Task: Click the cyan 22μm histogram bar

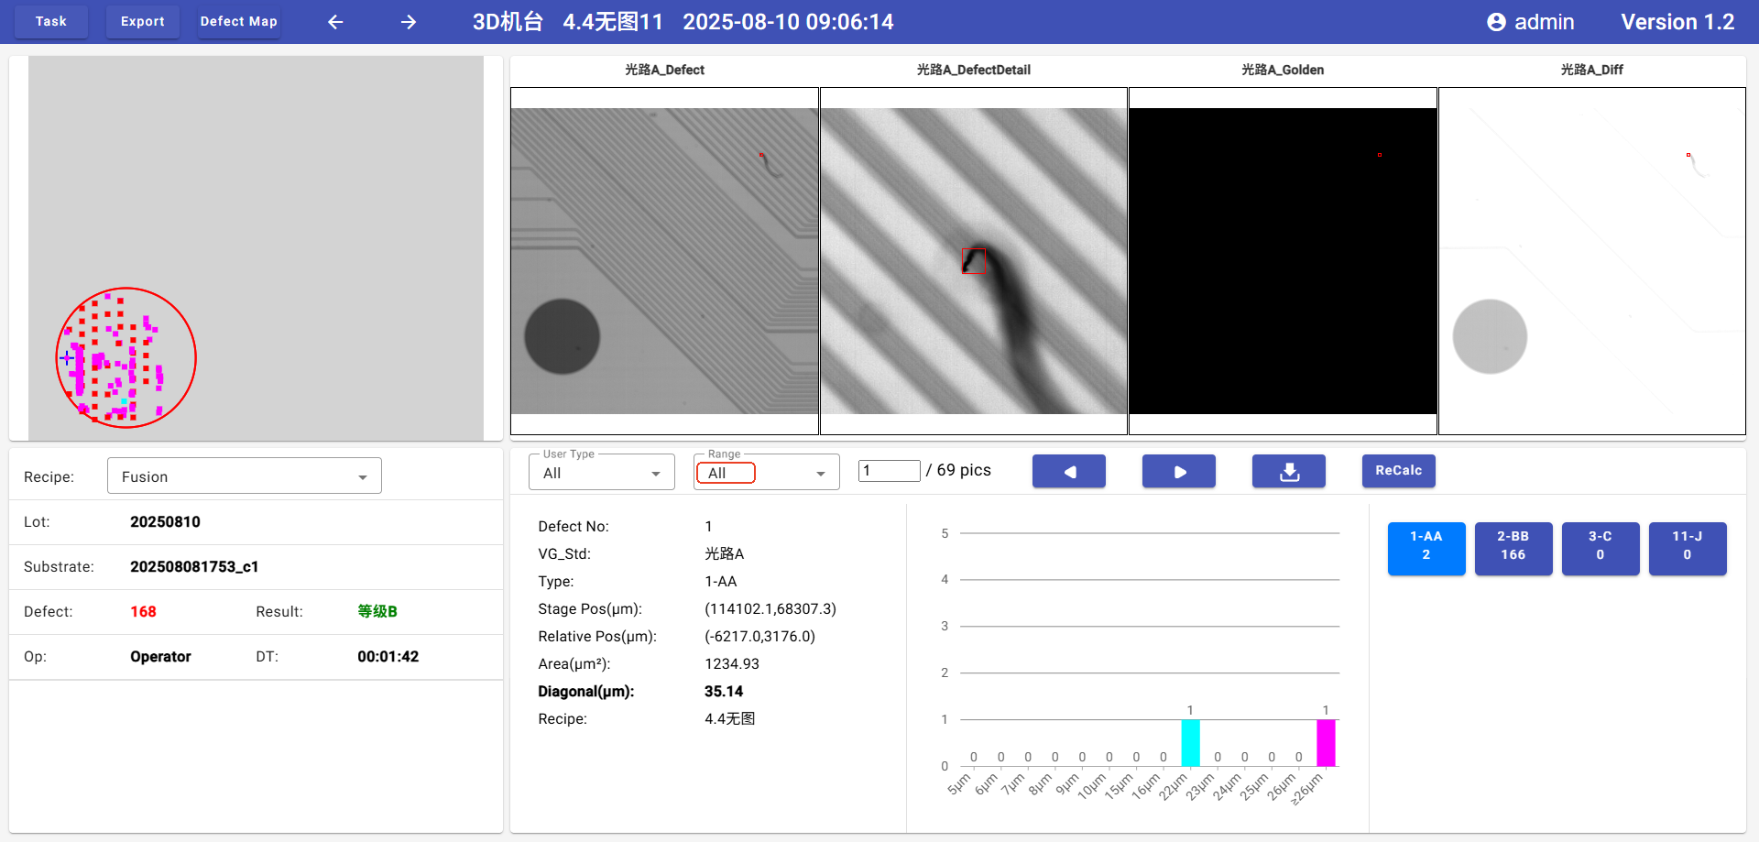Action: pyautogui.click(x=1190, y=742)
